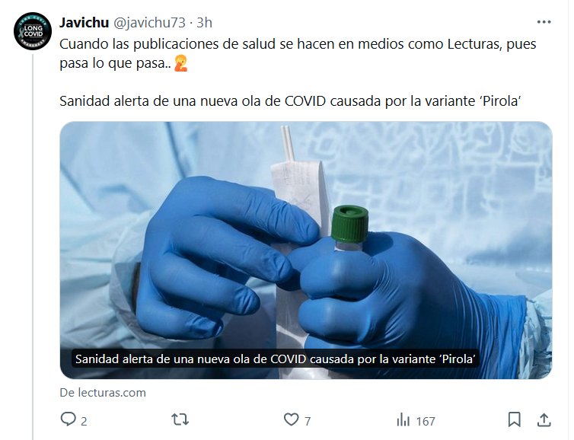The width and height of the screenshot is (574, 440).
Task: Open the 3h post timestamp
Action: pos(204,23)
